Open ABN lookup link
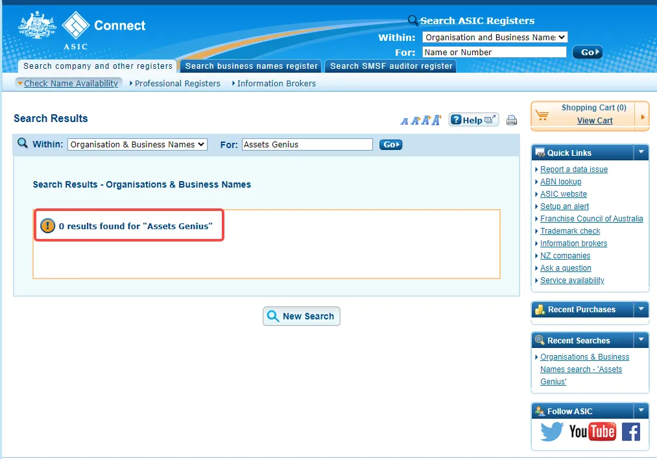Image resolution: width=657 pixels, height=459 pixels. tap(560, 182)
